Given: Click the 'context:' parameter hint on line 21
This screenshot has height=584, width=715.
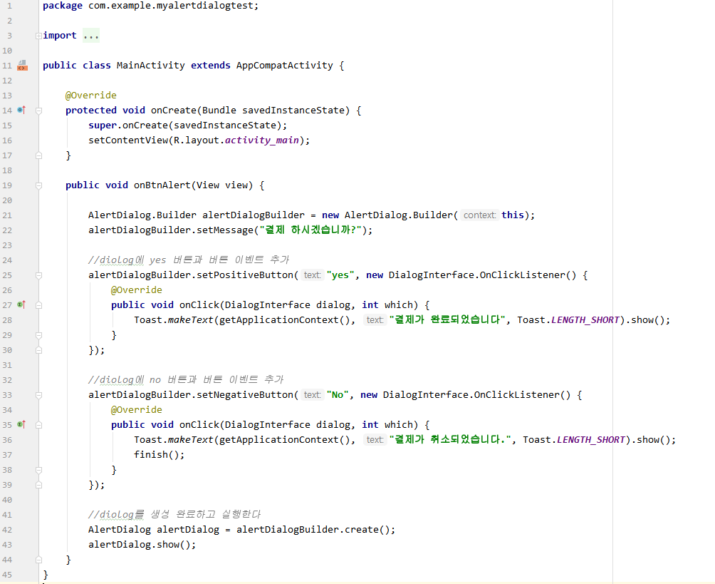Looking at the screenshot, I should [x=479, y=215].
